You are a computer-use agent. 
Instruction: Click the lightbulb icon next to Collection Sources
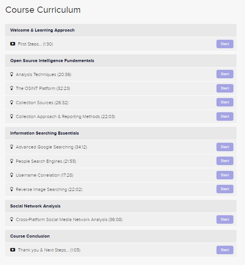[x=12, y=102]
